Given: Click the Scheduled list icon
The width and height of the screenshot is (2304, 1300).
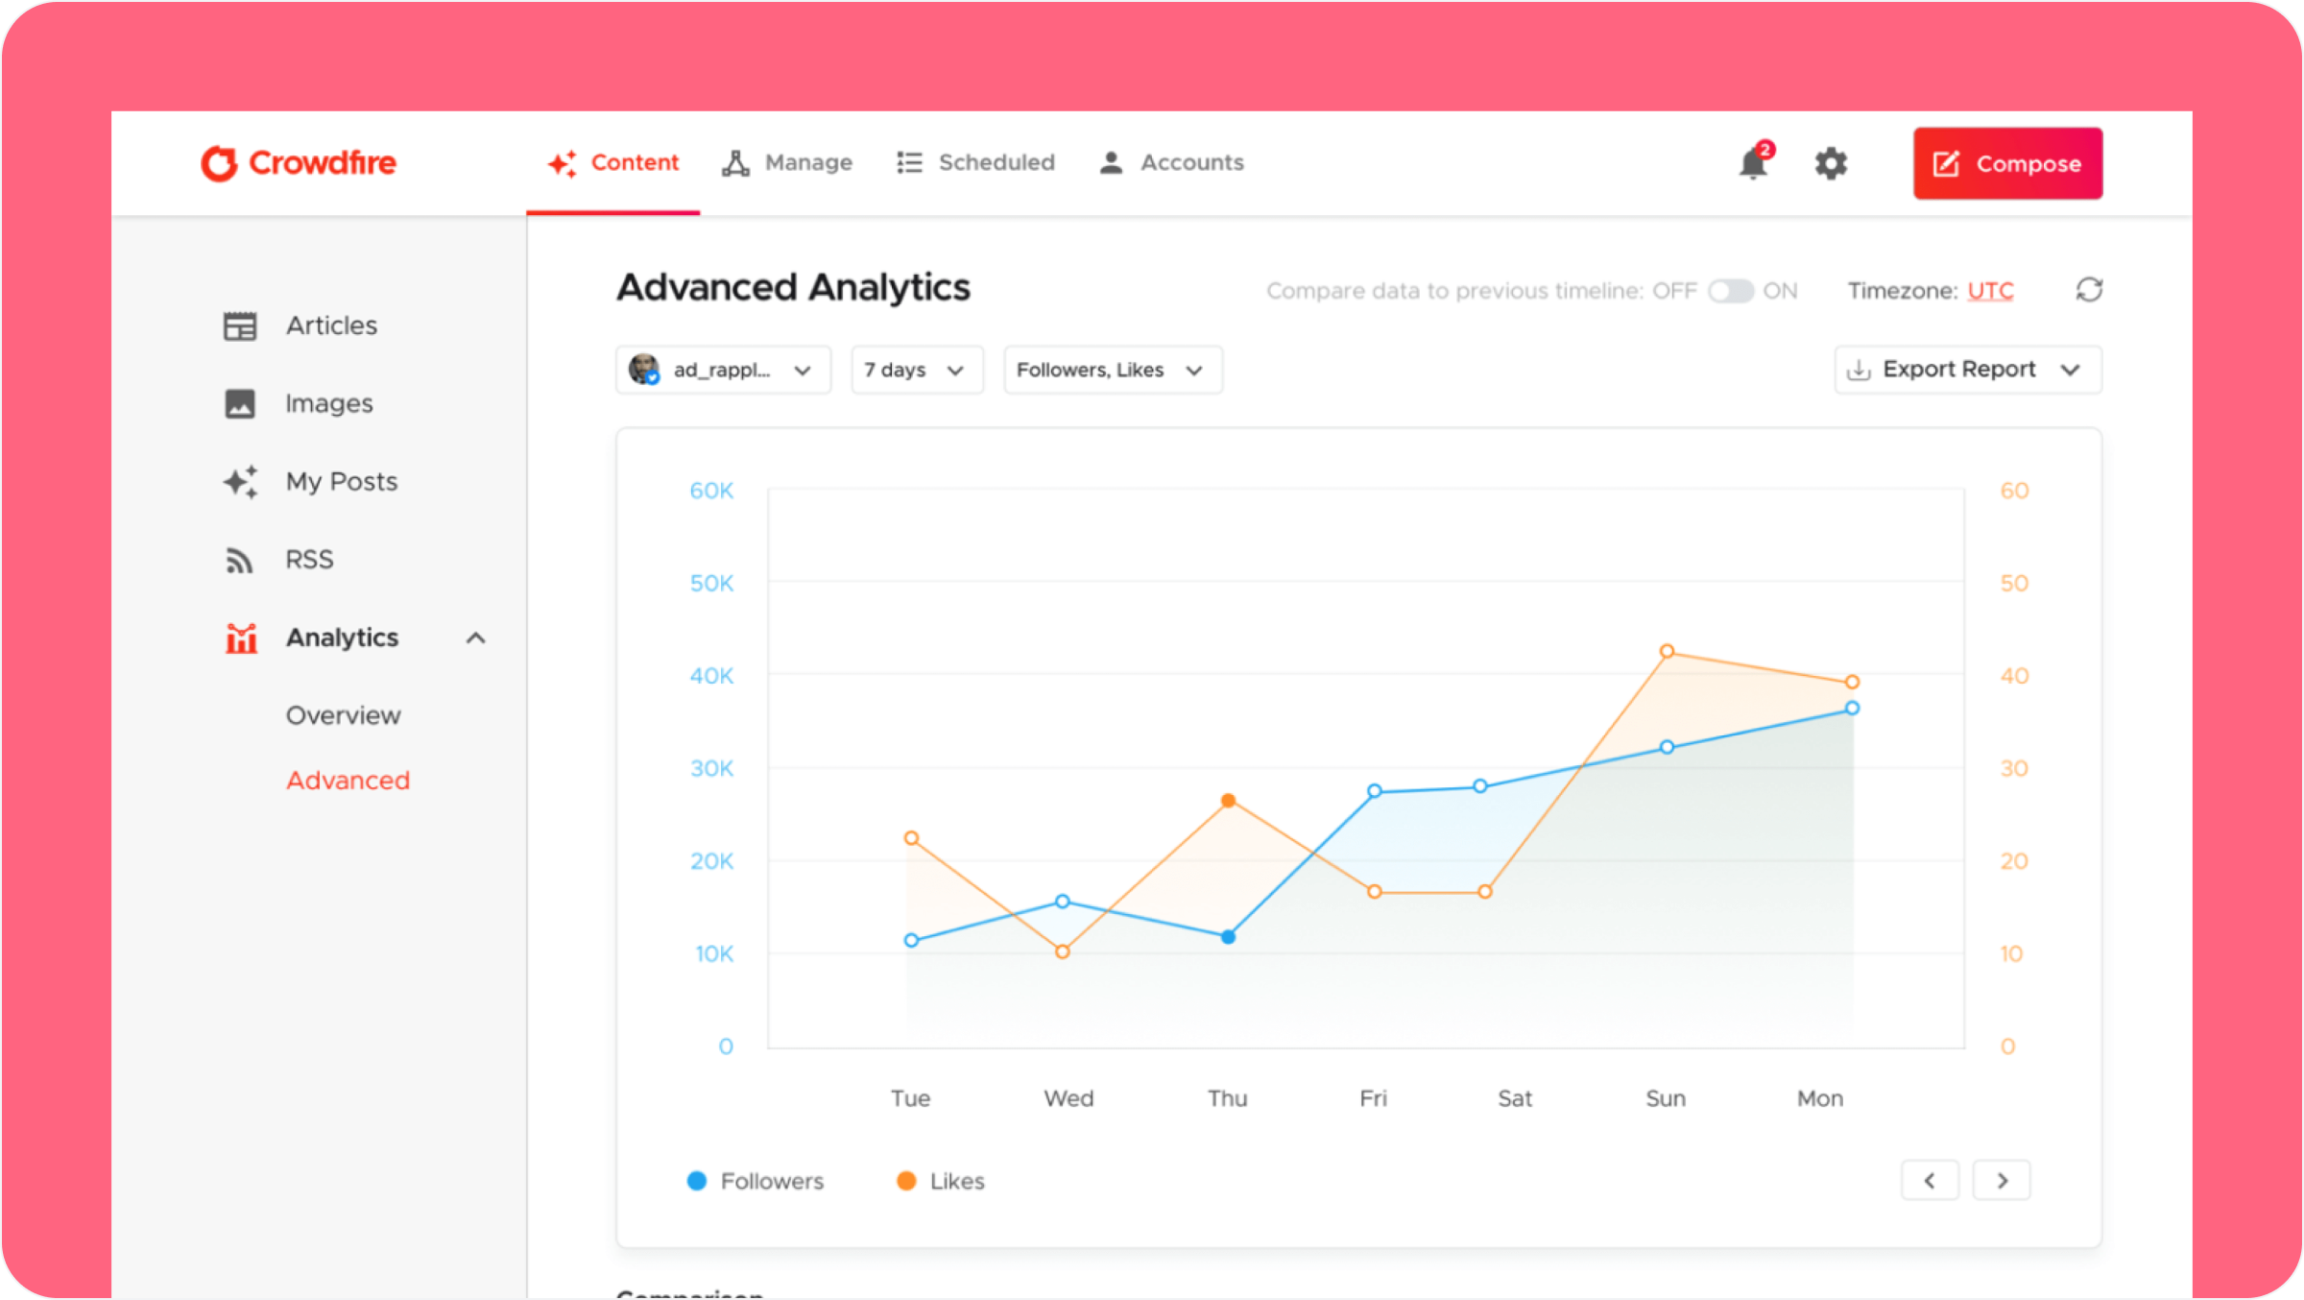Looking at the screenshot, I should 909,162.
